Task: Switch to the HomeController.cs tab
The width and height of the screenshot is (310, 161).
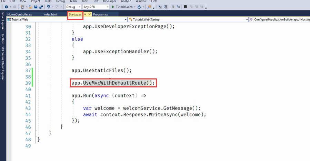Action: coord(19,14)
